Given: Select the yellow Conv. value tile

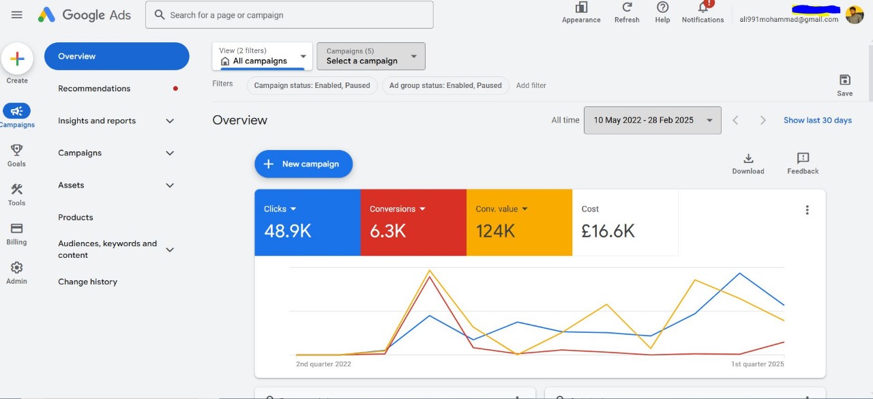Looking at the screenshot, I should point(519,222).
